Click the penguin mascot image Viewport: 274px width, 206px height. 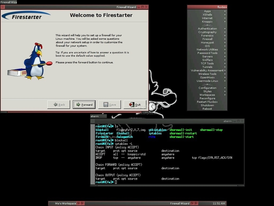tap(30, 62)
